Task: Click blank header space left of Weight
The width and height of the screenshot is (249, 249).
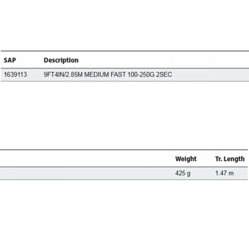Action: pyautogui.click(x=83, y=159)
